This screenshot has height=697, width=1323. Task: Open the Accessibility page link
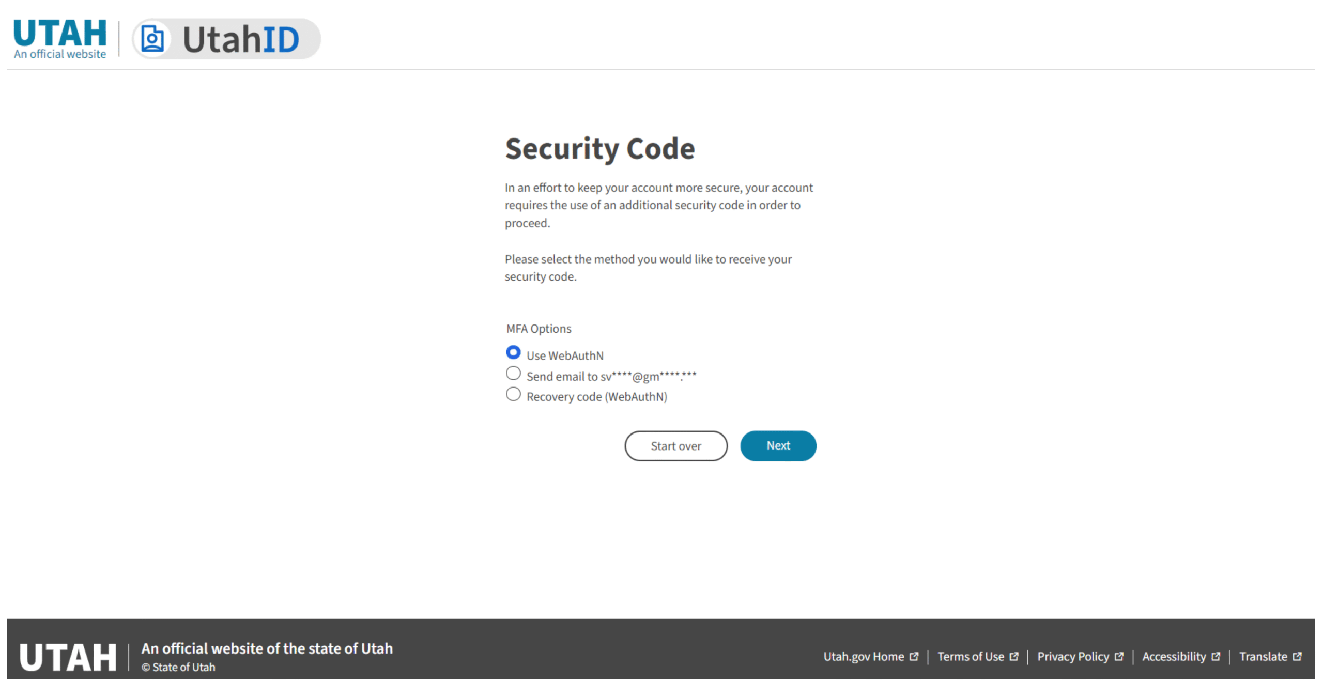point(1174,656)
